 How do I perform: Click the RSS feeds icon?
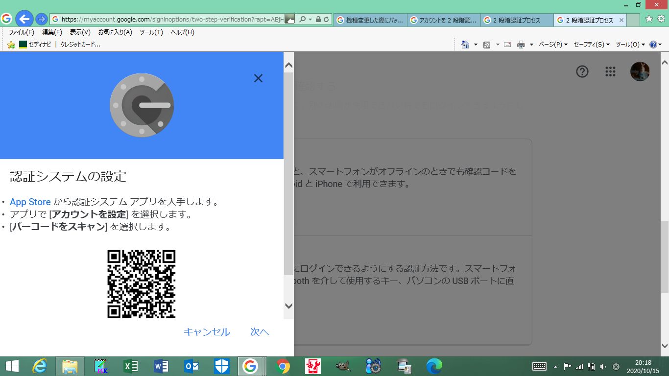point(487,45)
